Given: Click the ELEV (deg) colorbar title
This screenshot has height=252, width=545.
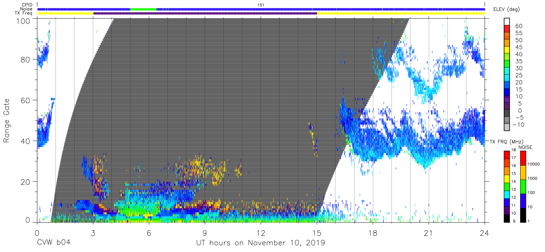Looking at the screenshot, I should click(x=506, y=9).
